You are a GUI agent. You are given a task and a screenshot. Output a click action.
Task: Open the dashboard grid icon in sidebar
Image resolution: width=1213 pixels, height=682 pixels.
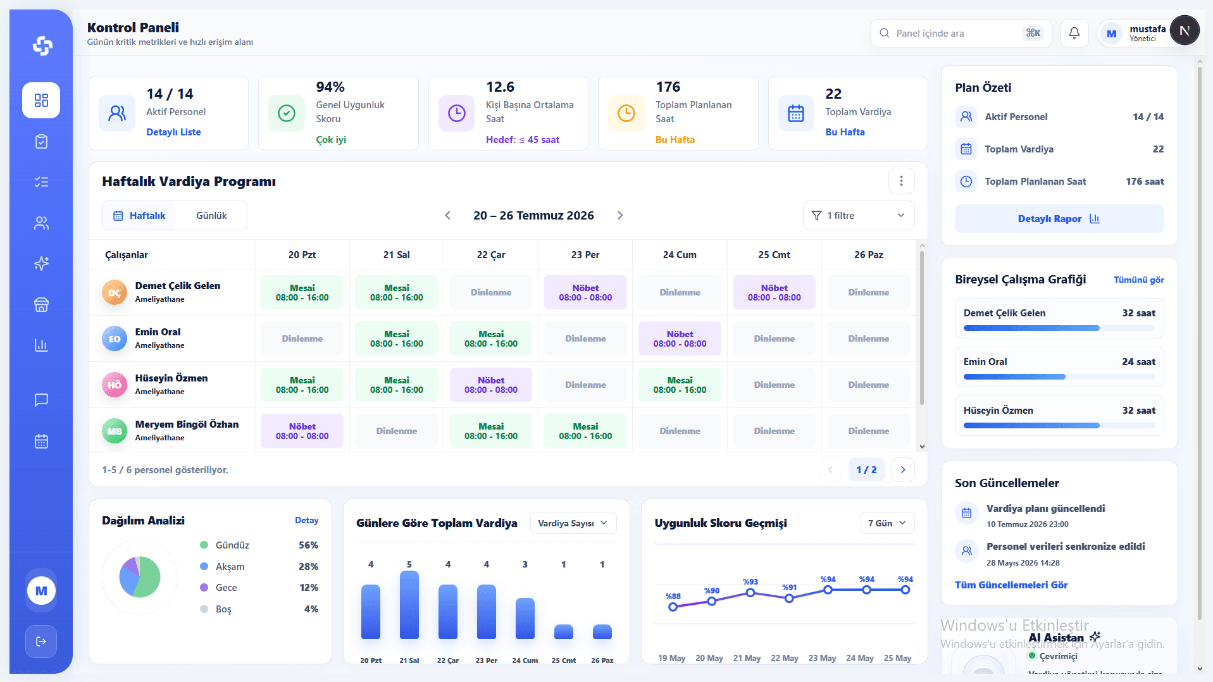(x=41, y=100)
